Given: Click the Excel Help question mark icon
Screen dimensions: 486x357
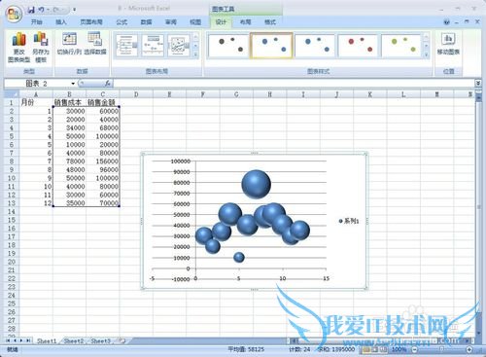Looking at the screenshot, I should tap(447, 22).
